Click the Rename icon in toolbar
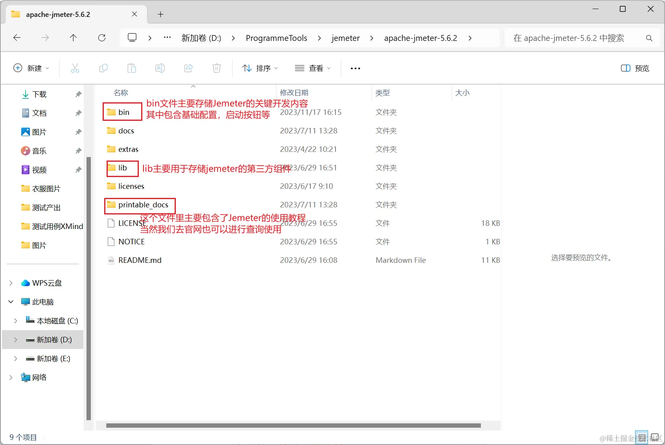Image resolution: width=665 pixels, height=445 pixels. click(160, 68)
